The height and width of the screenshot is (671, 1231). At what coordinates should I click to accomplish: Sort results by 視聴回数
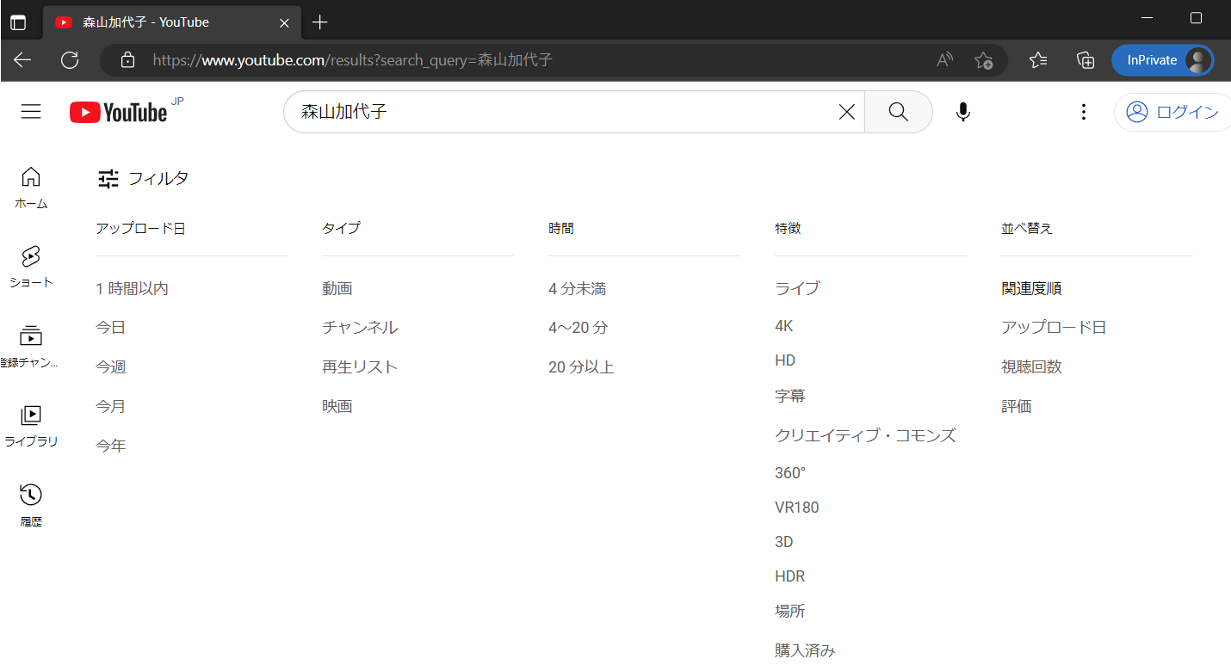1031,367
